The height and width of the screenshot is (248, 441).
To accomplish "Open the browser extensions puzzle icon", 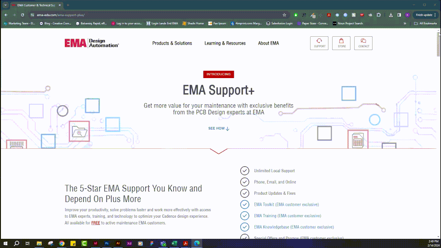I will coord(379,15).
